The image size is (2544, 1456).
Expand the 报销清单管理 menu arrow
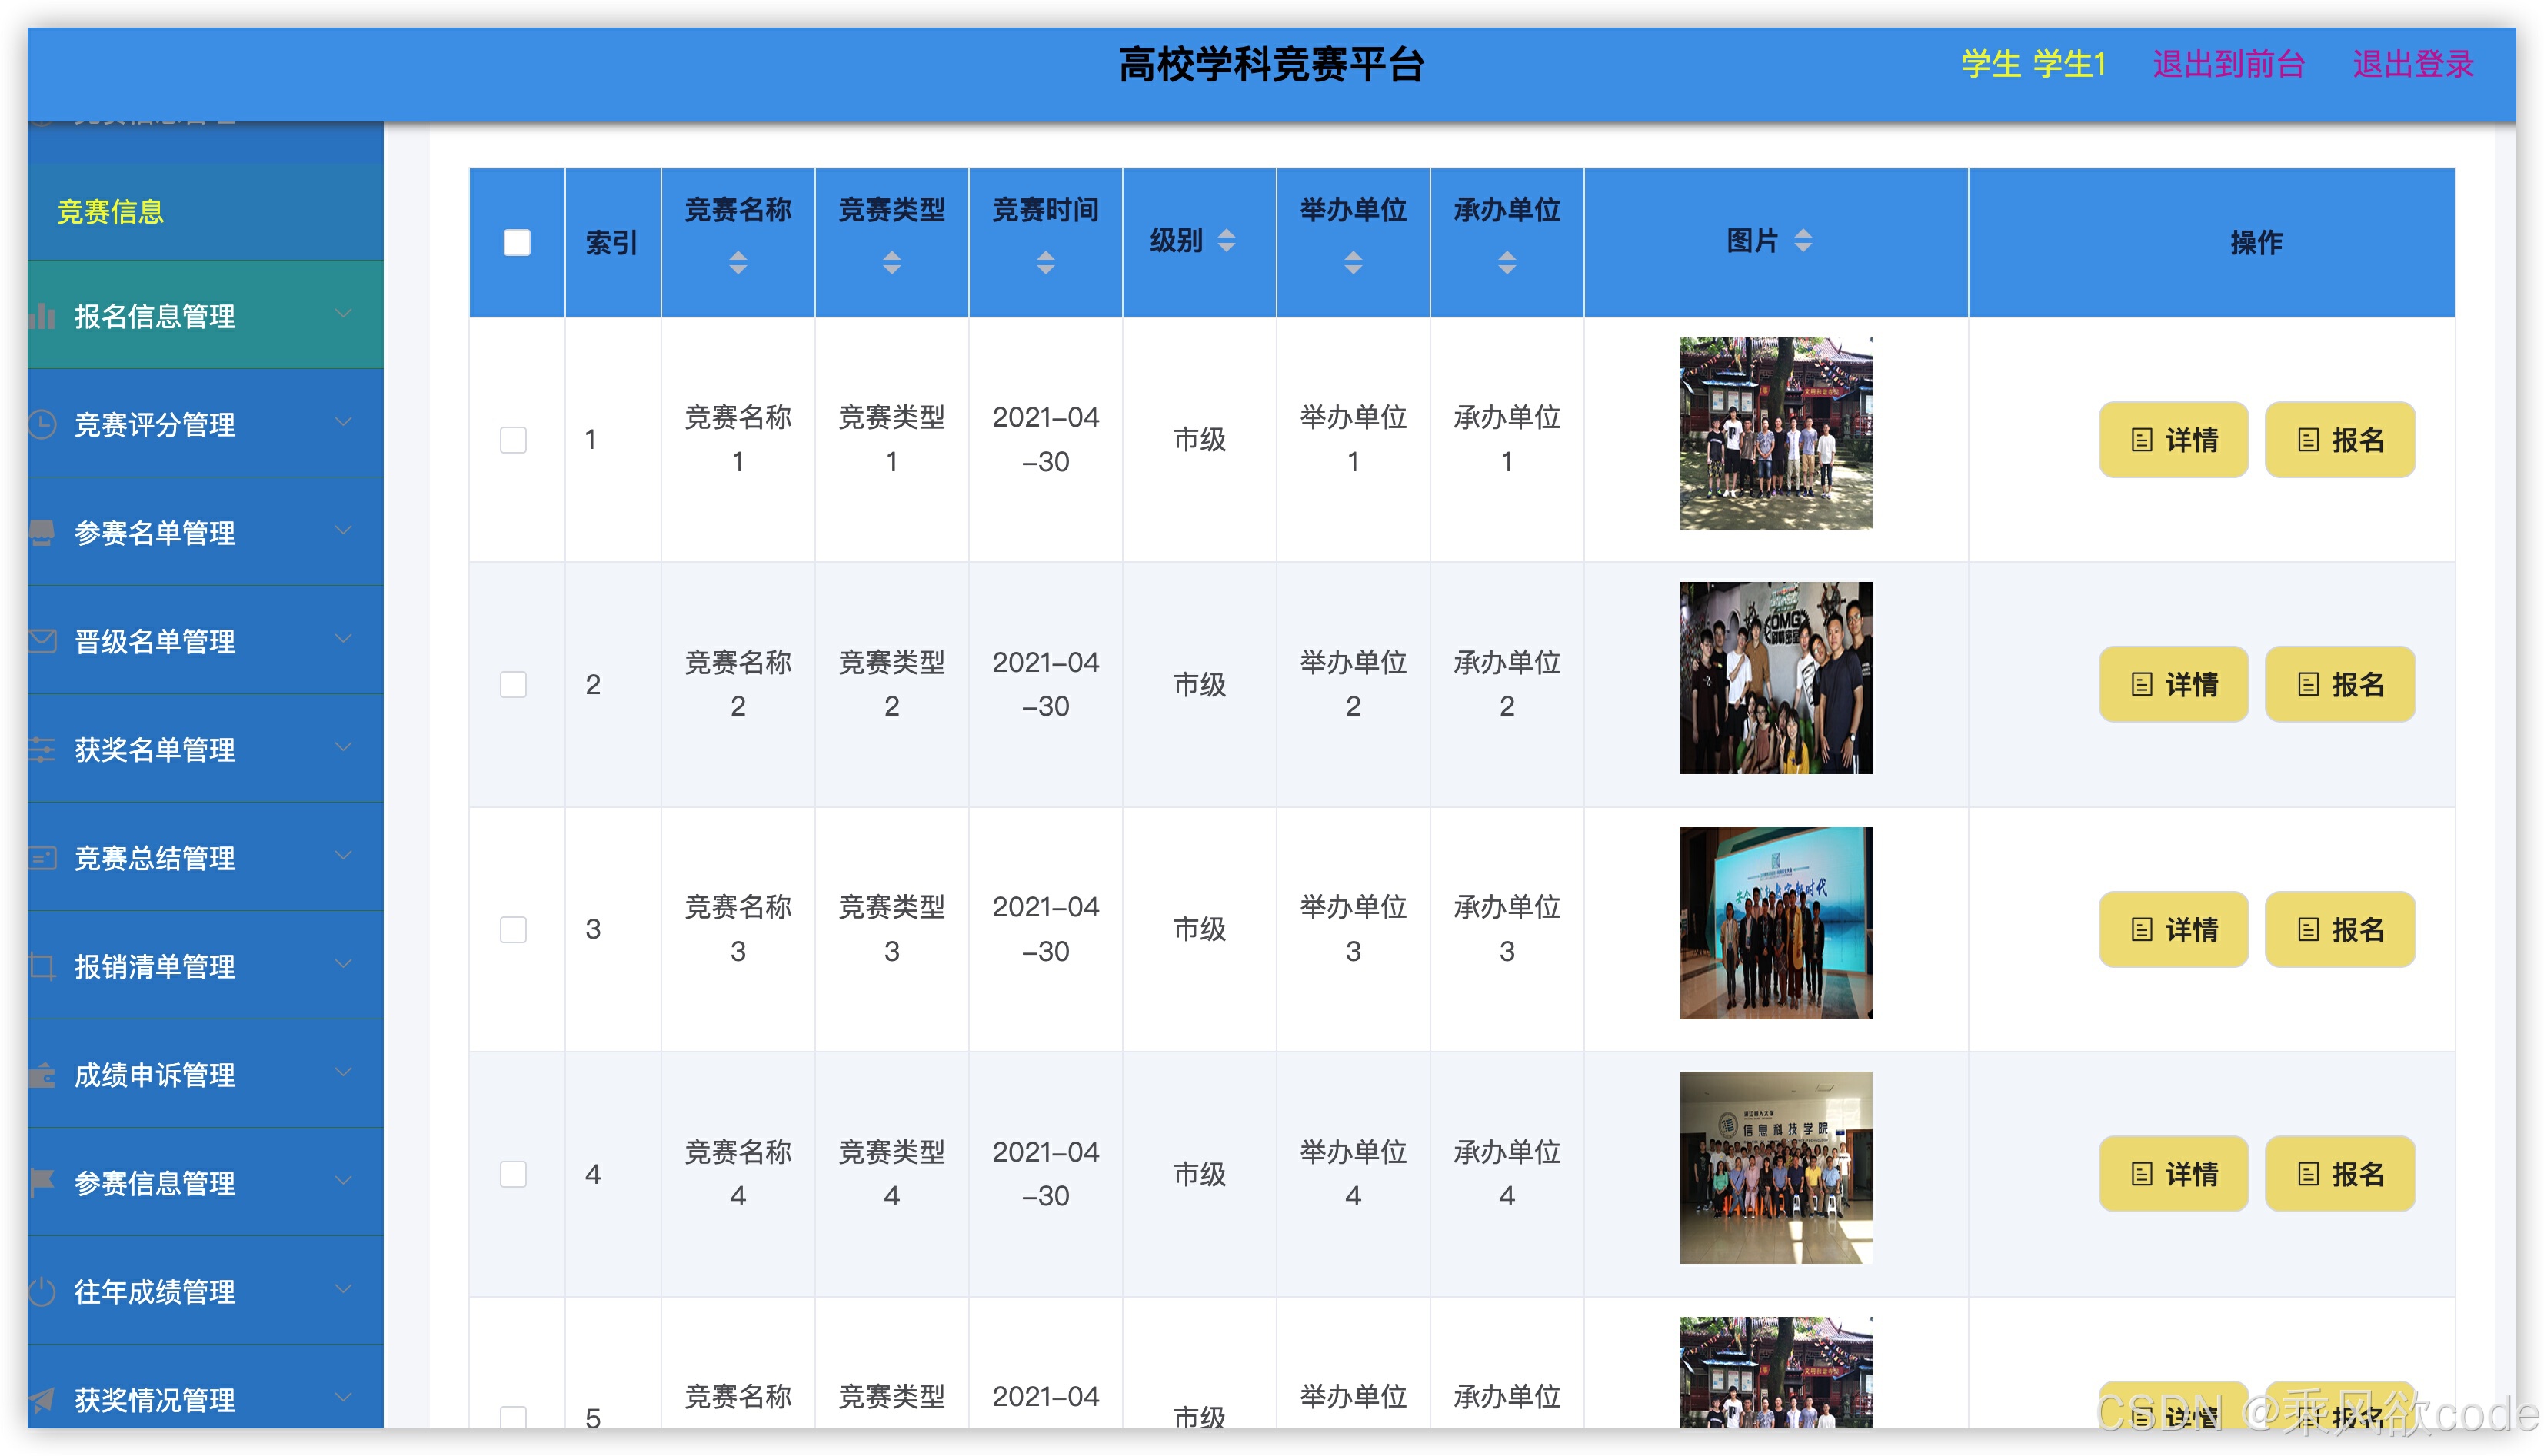tap(343, 964)
